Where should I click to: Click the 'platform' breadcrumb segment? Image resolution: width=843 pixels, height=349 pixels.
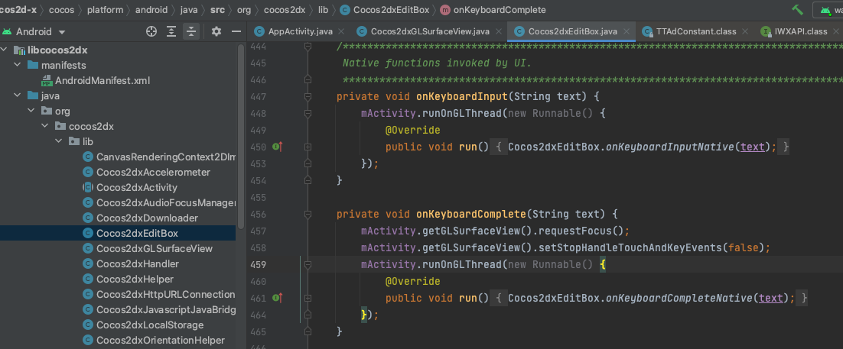[106, 10]
